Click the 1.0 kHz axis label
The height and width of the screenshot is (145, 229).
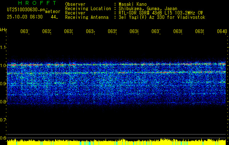(3, 65)
